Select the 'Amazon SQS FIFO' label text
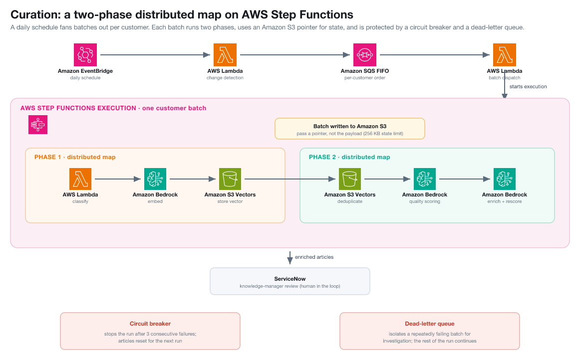580x360 pixels. [x=365, y=71]
